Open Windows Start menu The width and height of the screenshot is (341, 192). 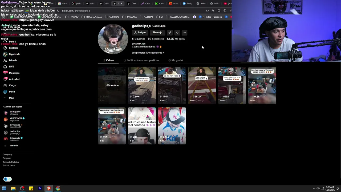(4, 189)
